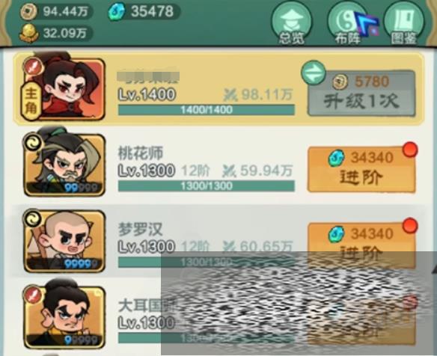
Task: Tap the swirl class badge on 桃花师
Action: click(33, 142)
